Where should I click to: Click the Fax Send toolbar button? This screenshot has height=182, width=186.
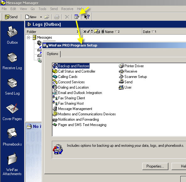pos(11,17)
